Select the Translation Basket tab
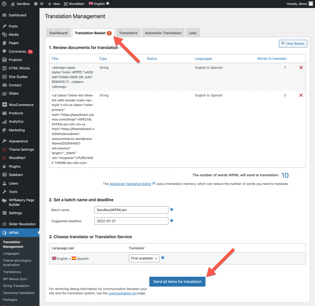Screen dimensions: 315x306 point(93,33)
